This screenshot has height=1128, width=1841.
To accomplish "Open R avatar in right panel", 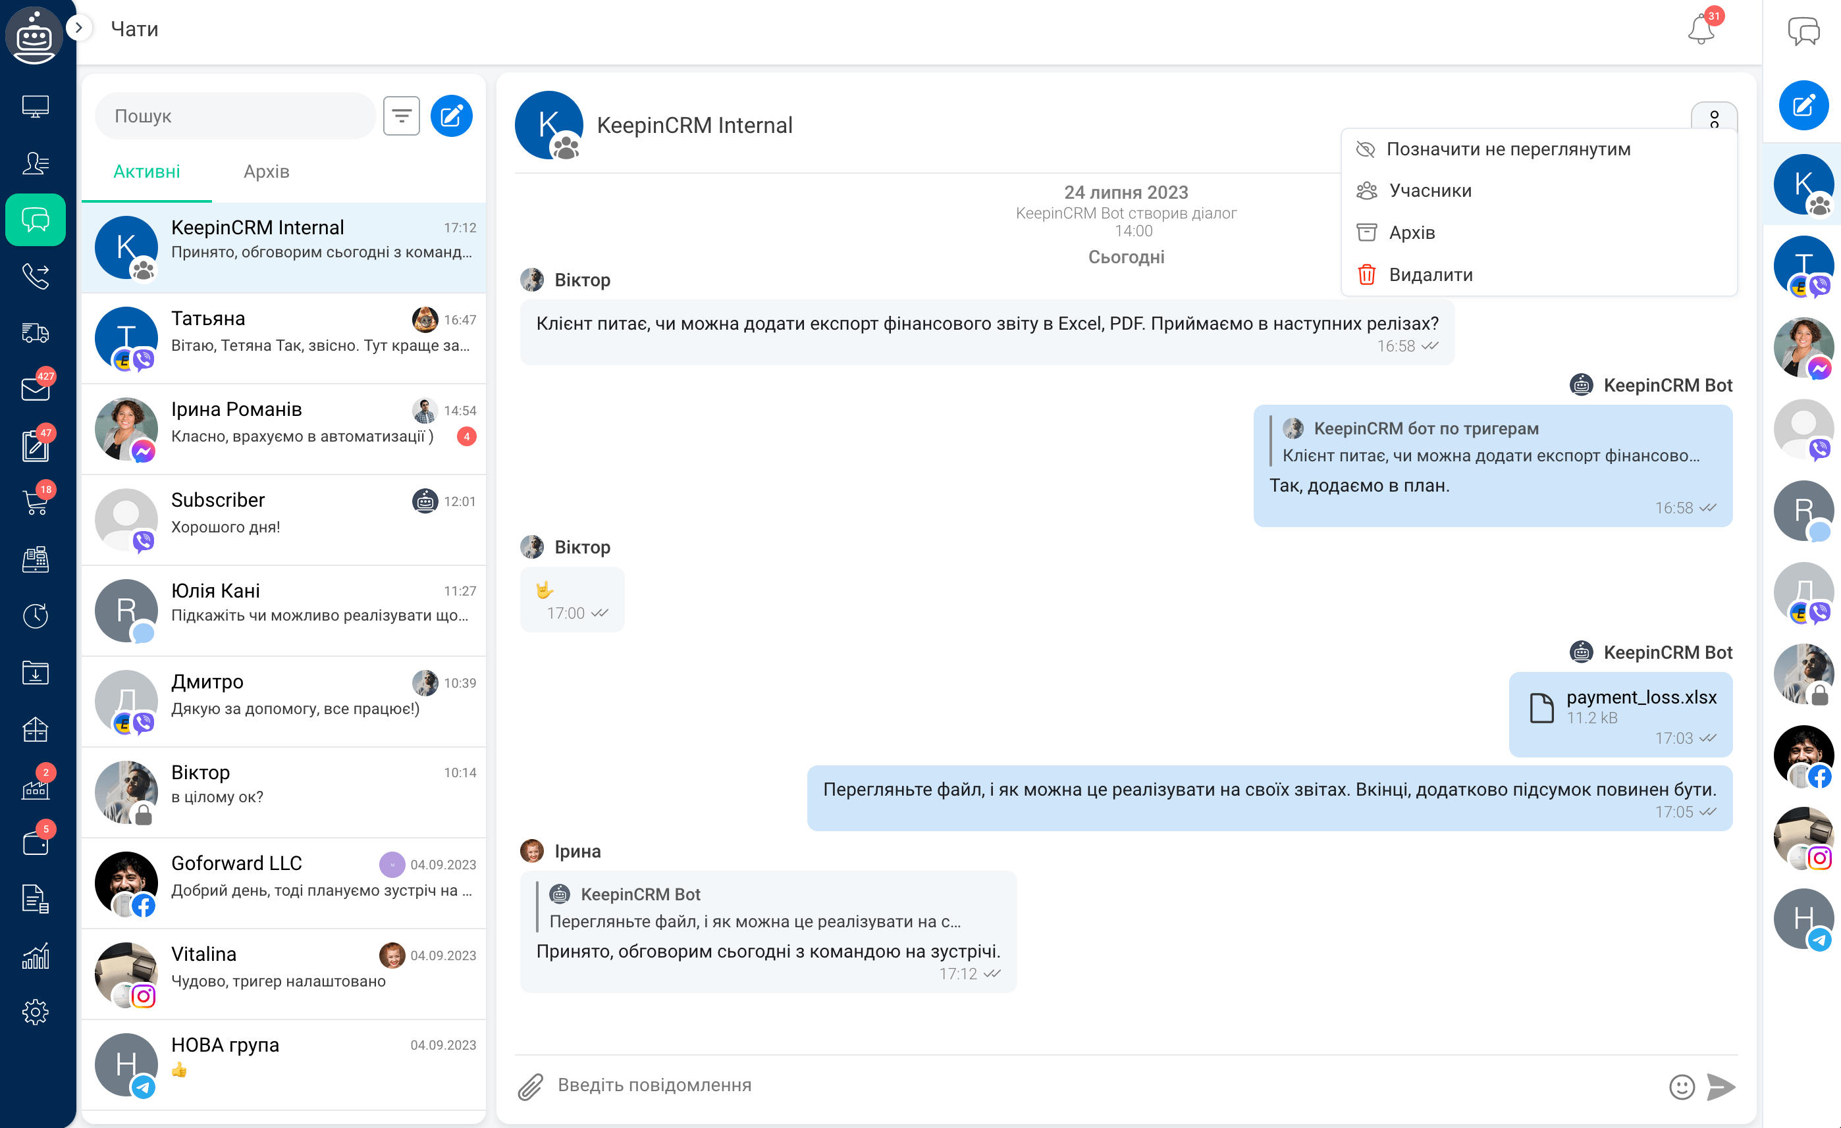I will (x=1803, y=510).
